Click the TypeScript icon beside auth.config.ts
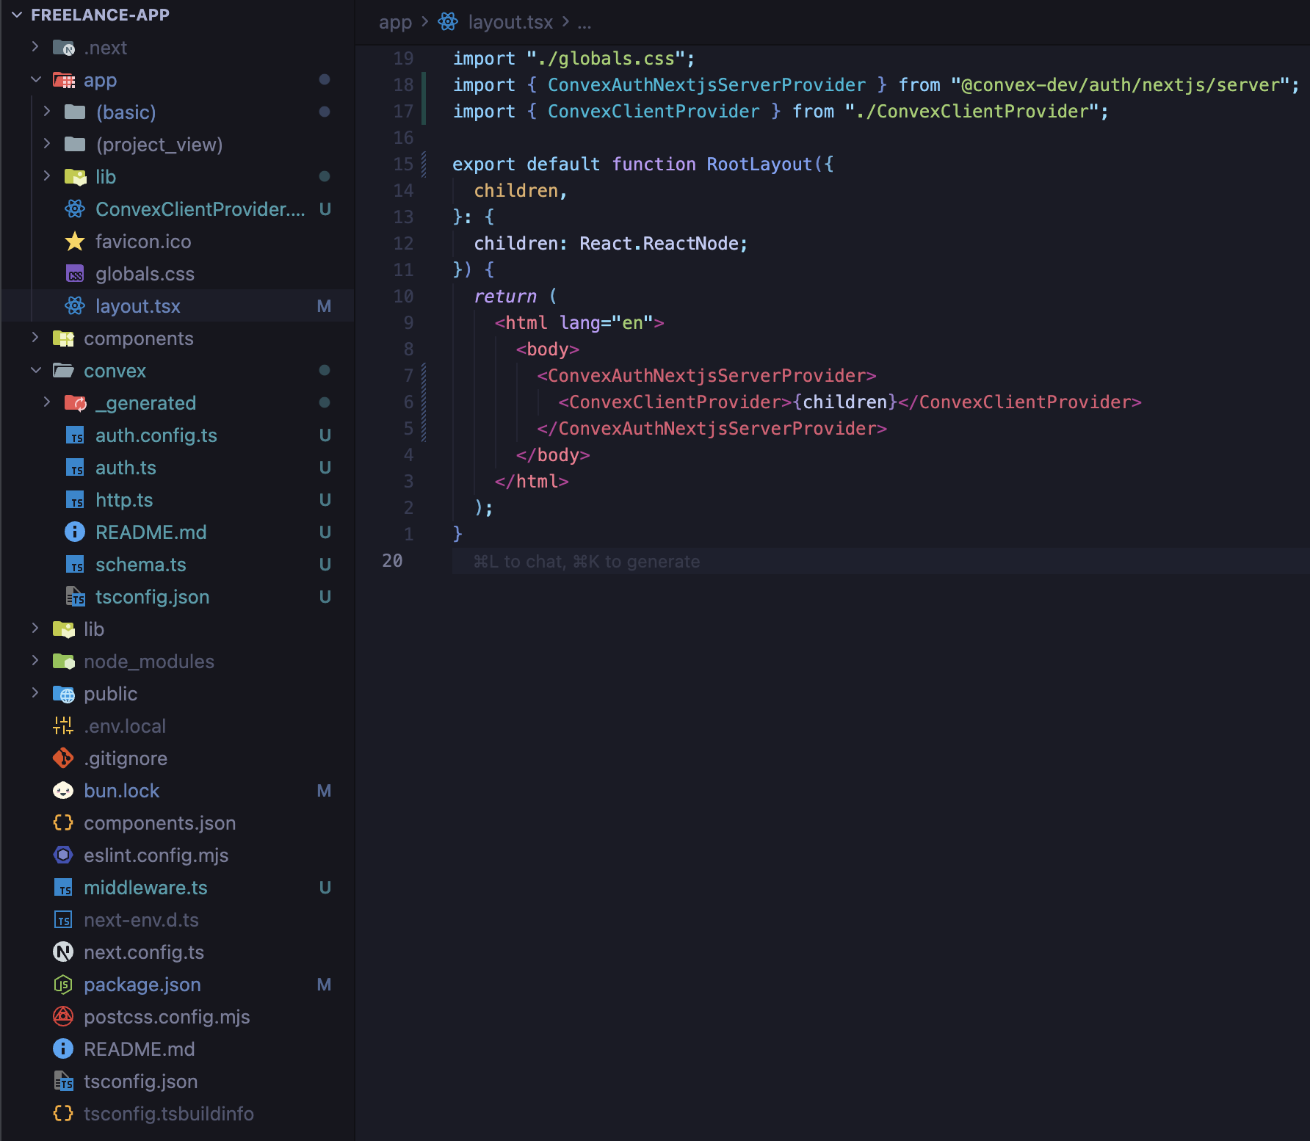1310x1141 pixels. point(76,435)
